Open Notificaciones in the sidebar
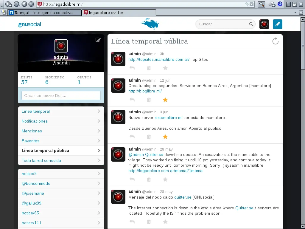Image resolution: width=305 pixels, height=229 pixels. (x=61, y=121)
